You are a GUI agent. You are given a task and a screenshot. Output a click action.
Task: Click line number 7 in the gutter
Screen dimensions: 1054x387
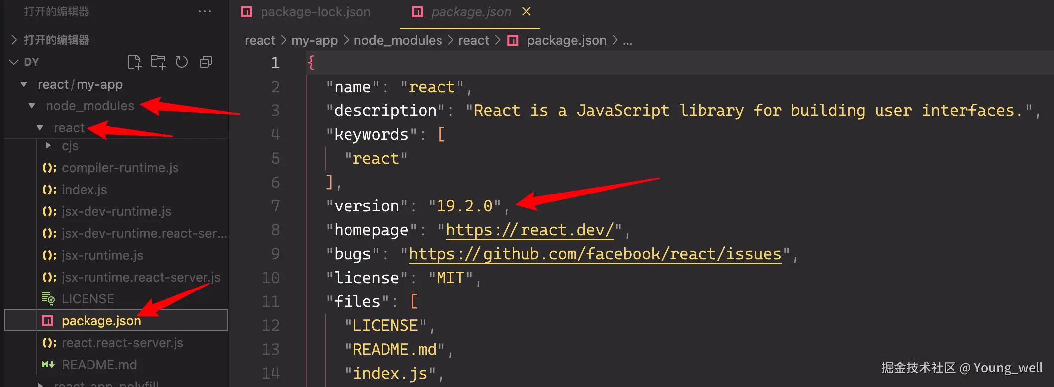click(x=275, y=206)
